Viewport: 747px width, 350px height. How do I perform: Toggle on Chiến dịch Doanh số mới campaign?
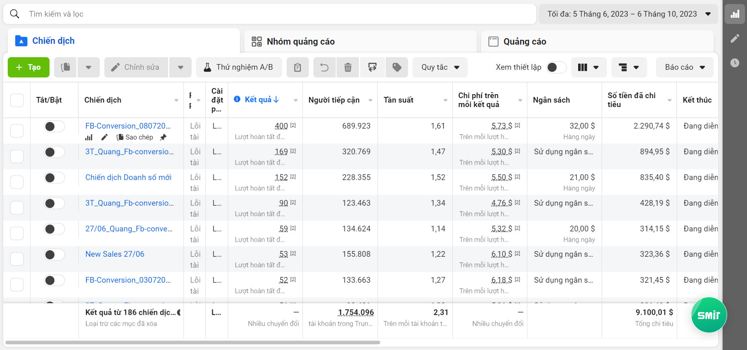pyautogui.click(x=54, y=178)
